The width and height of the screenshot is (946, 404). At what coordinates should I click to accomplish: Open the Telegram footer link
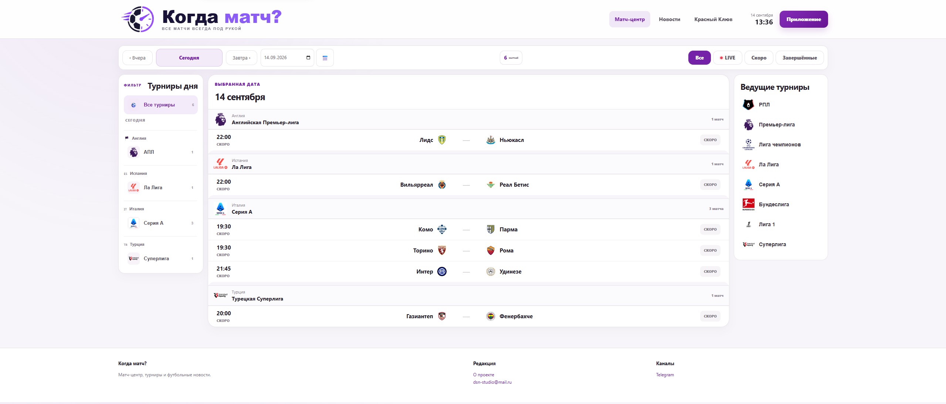[665, 375]
